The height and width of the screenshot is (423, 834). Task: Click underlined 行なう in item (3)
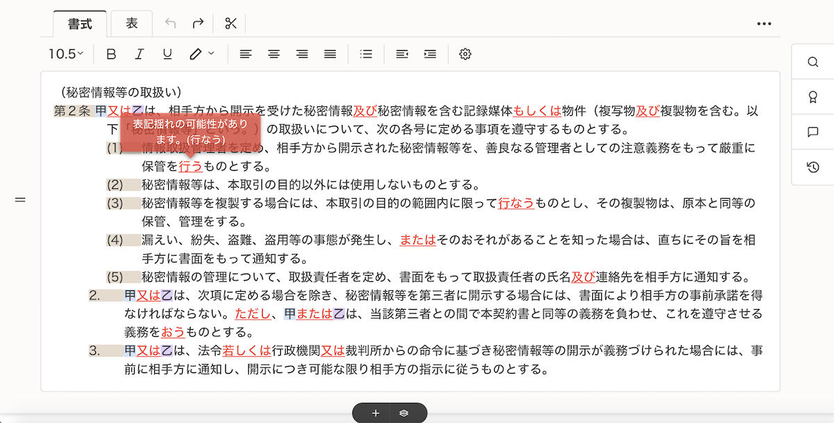click(516, 203)
